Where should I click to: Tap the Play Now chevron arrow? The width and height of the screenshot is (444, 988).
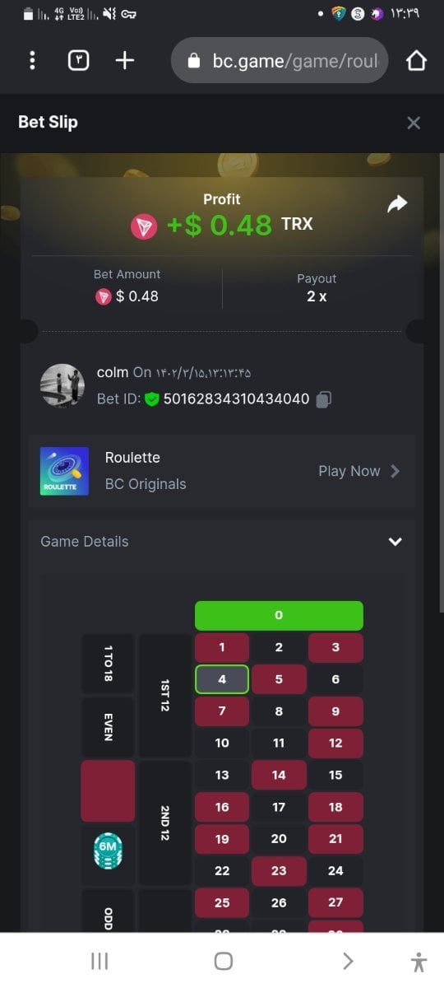coord(395,471)
